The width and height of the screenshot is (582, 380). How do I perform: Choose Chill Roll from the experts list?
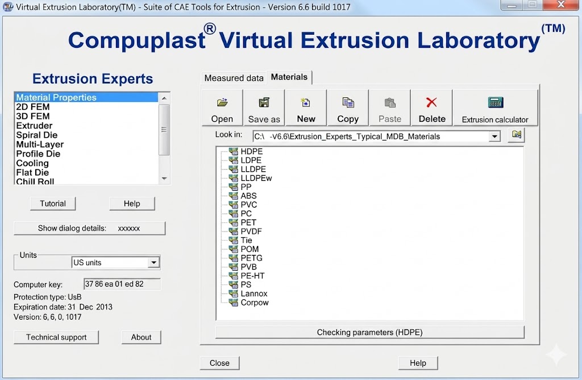[86, 181]
